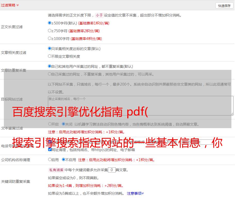The width and height of the screenshot is (235, 198).
Task: Click the 小于 highlighted tag
Action: pyautogui.click(x=99, y=15)
